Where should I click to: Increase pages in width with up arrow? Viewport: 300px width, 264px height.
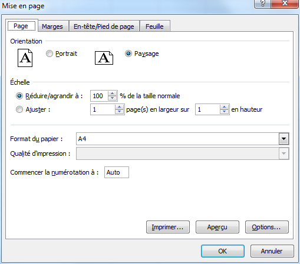click(119, 107)
